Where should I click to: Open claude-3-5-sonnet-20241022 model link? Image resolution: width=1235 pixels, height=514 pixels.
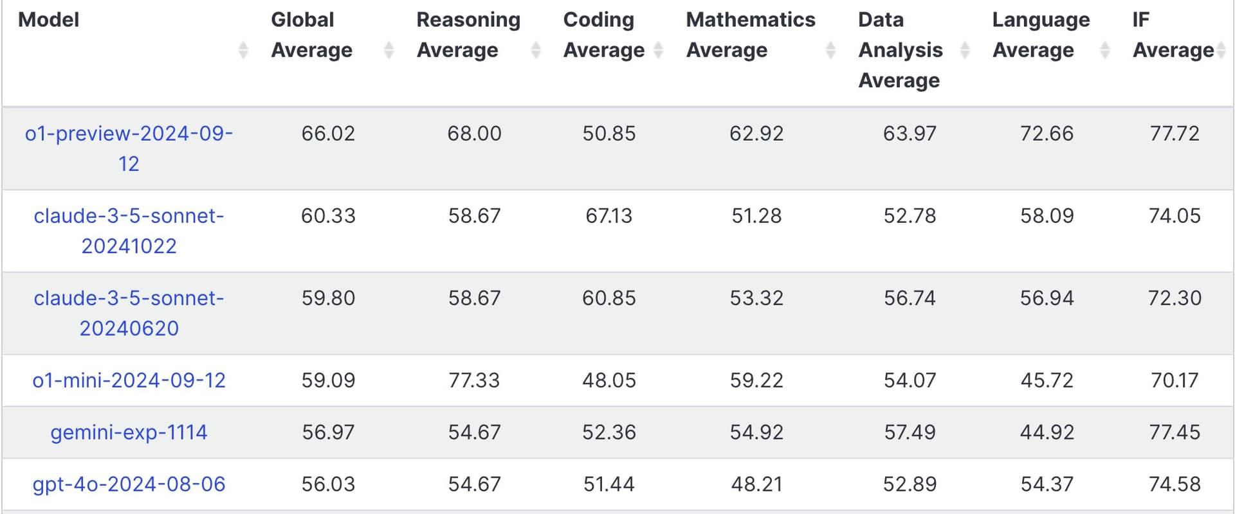(x=129, y=231)
